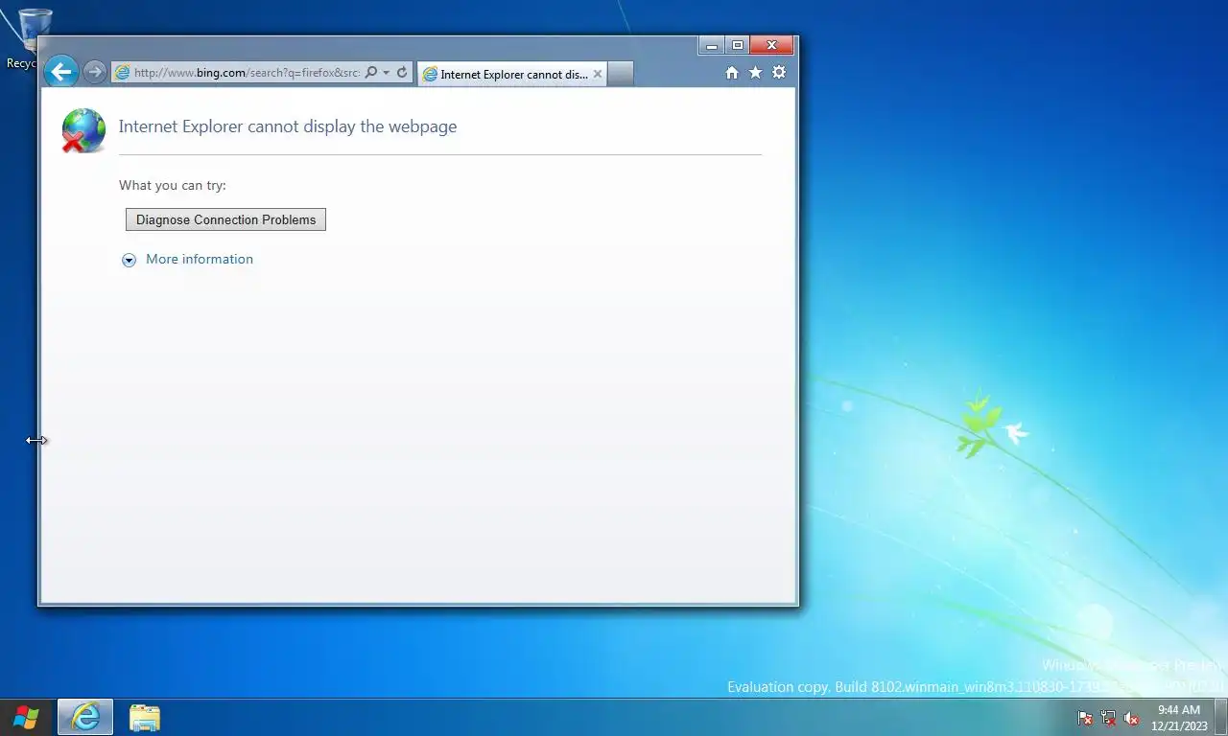Open the Tools gear menu
1228x736 pixels.
[779, 73]
